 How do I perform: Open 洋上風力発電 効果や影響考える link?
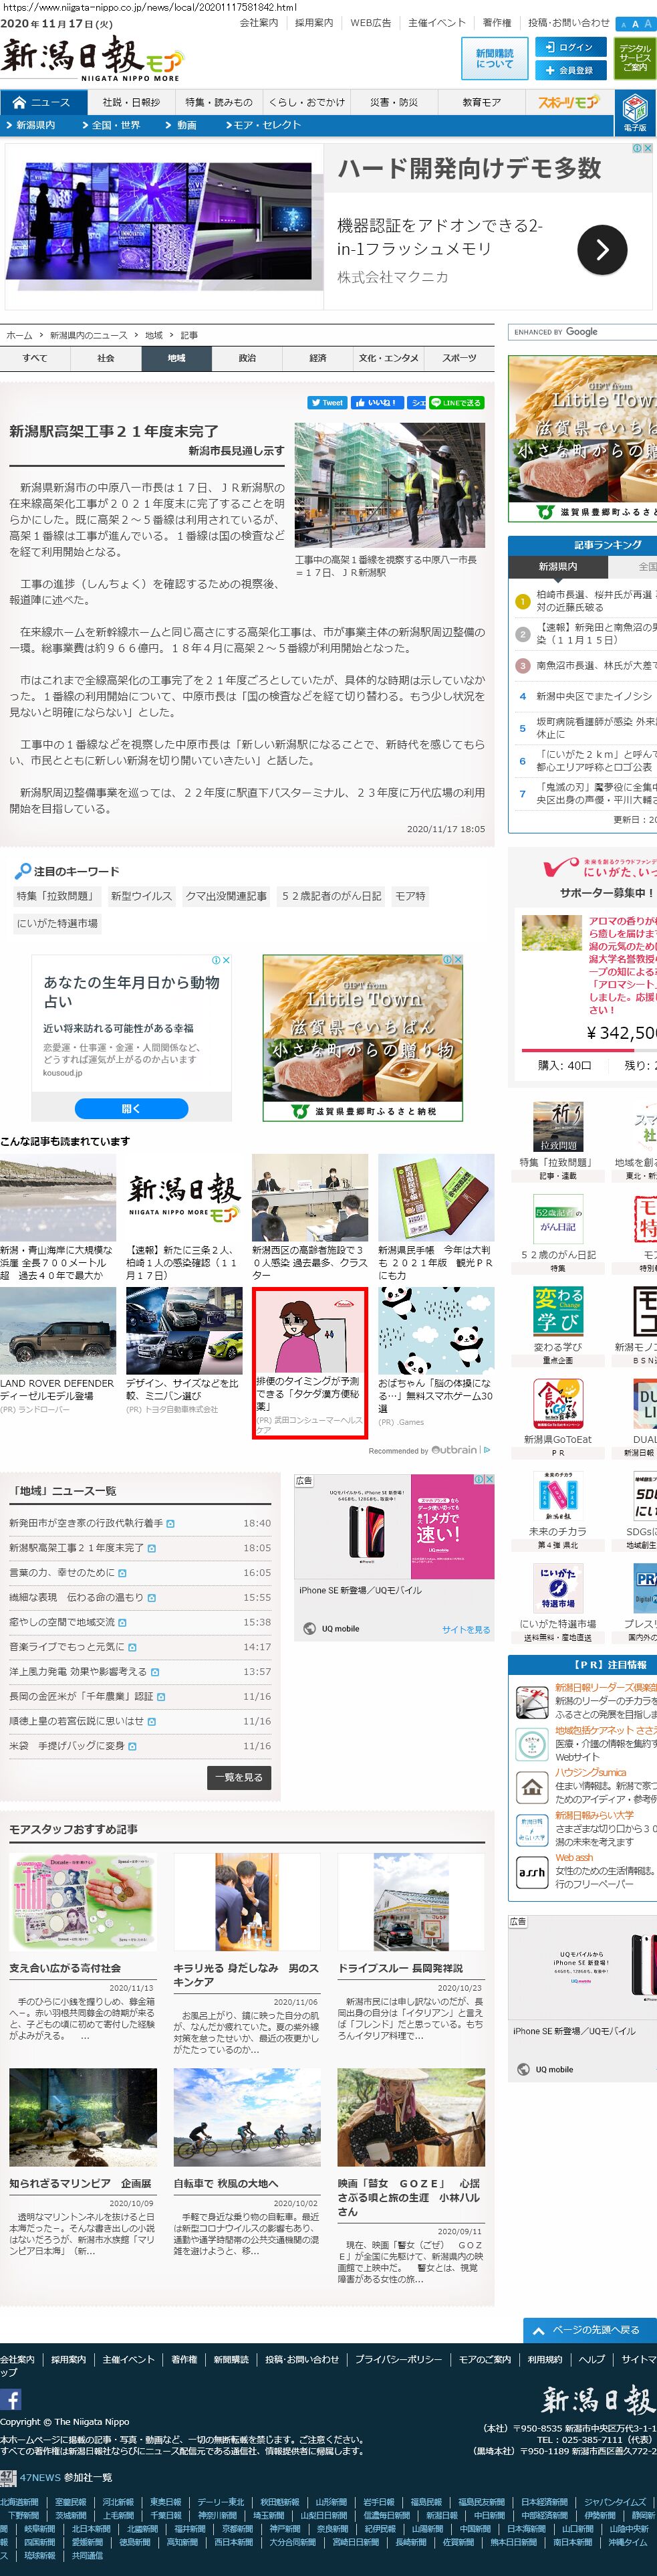pos(78,1671)
